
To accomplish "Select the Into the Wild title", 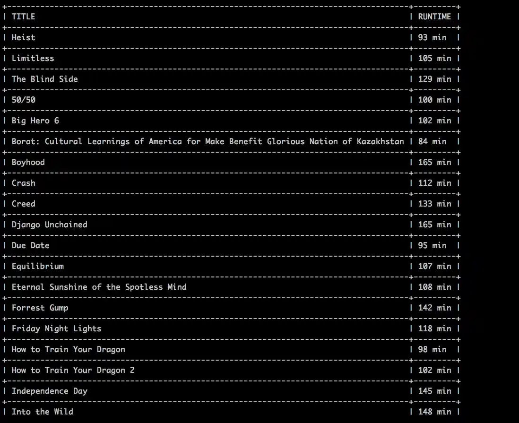I will (x=43, y=412).
